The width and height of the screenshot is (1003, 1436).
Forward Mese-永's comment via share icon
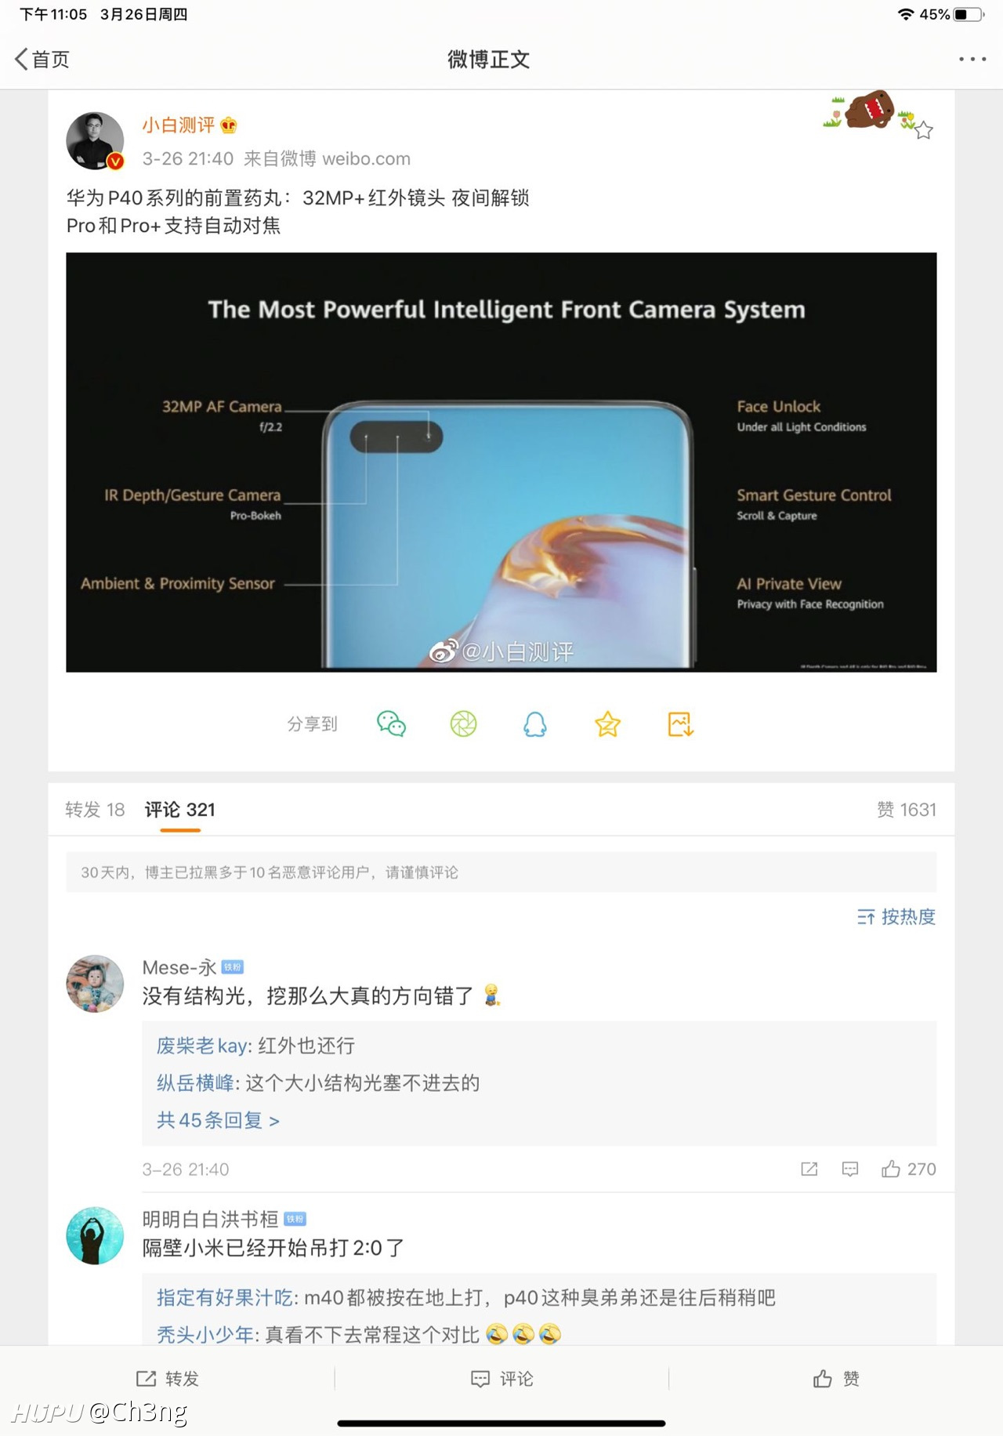click(809, 1169)
